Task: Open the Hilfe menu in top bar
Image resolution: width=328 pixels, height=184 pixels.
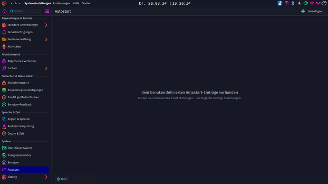Action: click(76, 3)
